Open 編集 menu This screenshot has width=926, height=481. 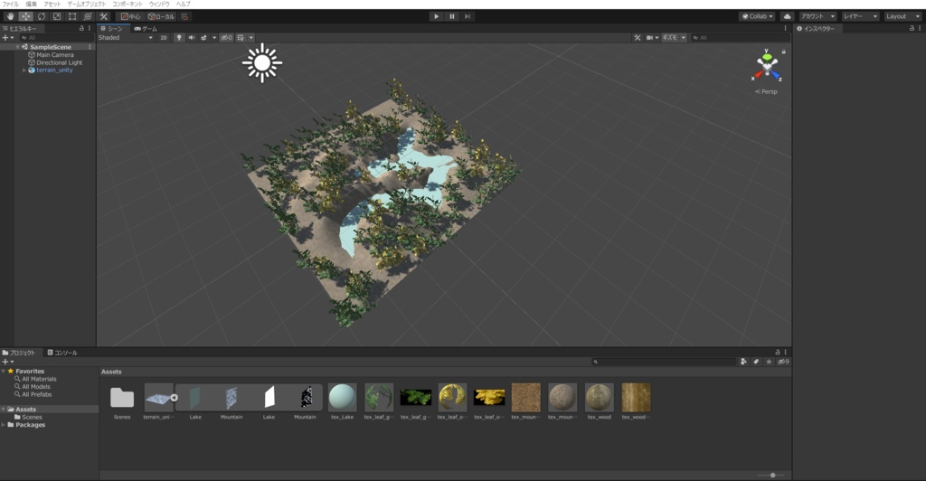[31, 5]
